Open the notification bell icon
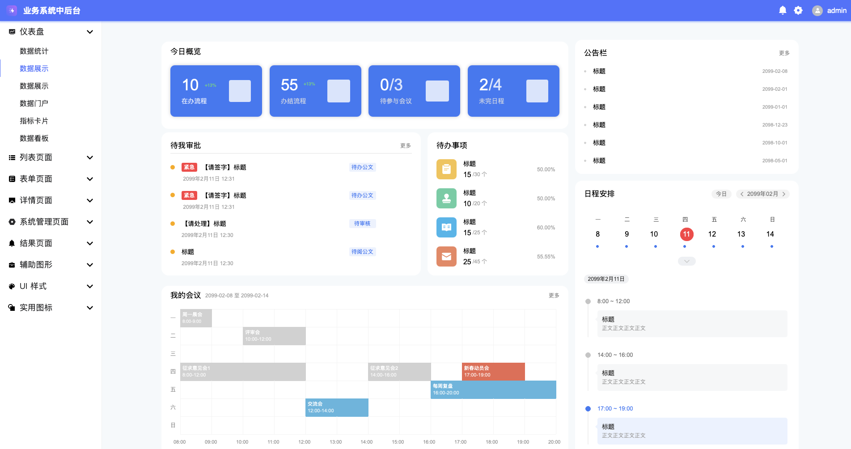851x449 pixels. [x=783, y=10]
